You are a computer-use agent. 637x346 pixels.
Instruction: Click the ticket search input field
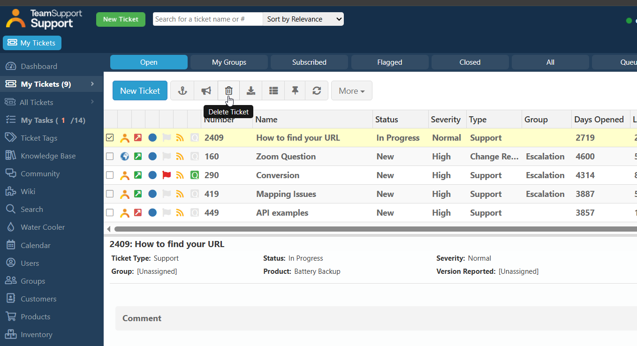(207, 19)
